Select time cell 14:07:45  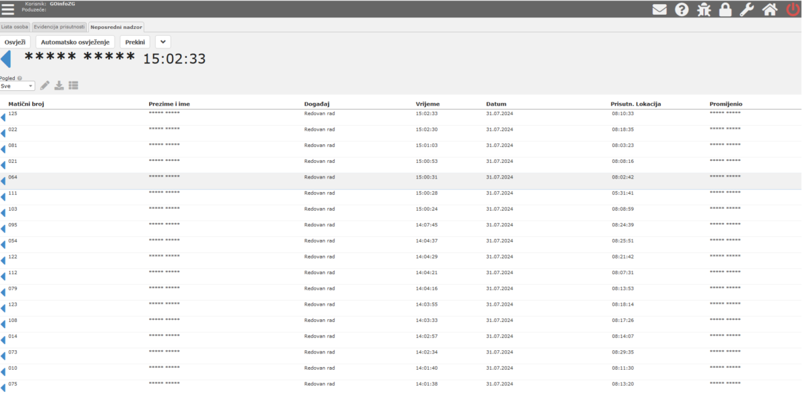[427, 225]
